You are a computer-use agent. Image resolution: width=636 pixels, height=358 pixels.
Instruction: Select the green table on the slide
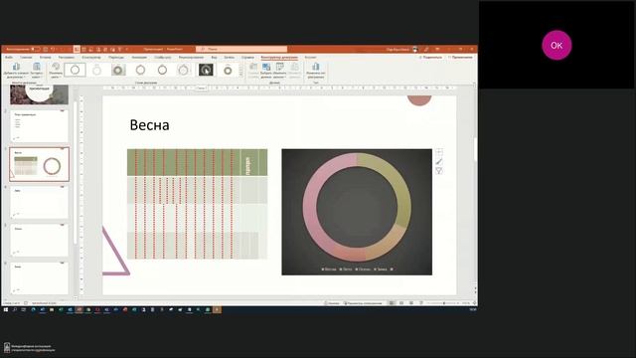(x=197, y=204)
